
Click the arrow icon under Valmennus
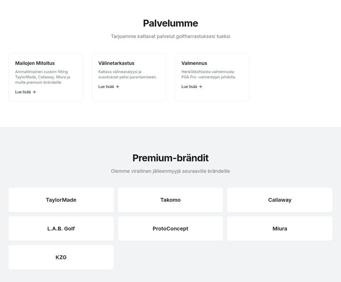pos(200,86)
